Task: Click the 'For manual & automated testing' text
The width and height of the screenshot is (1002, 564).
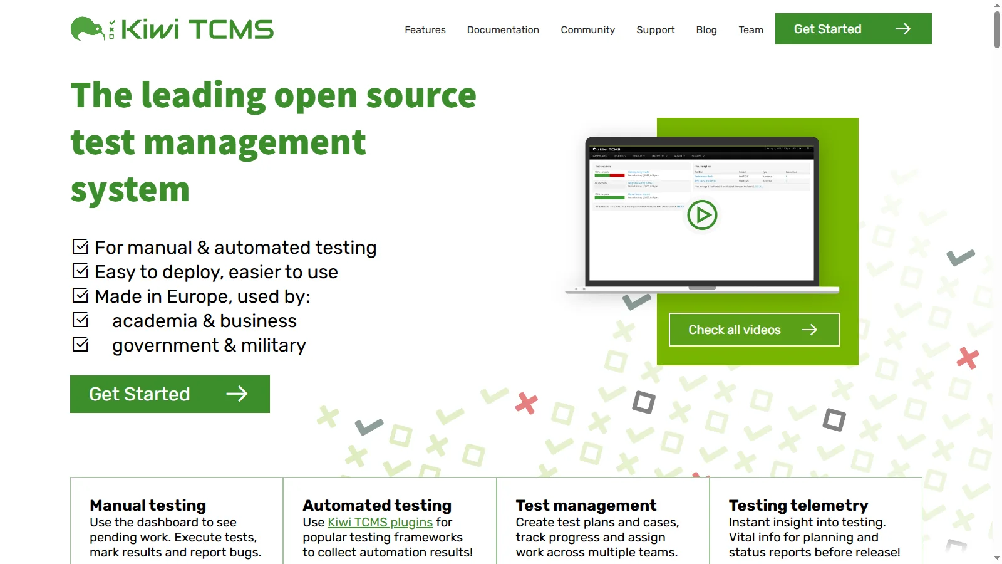Action: point(235,248)
